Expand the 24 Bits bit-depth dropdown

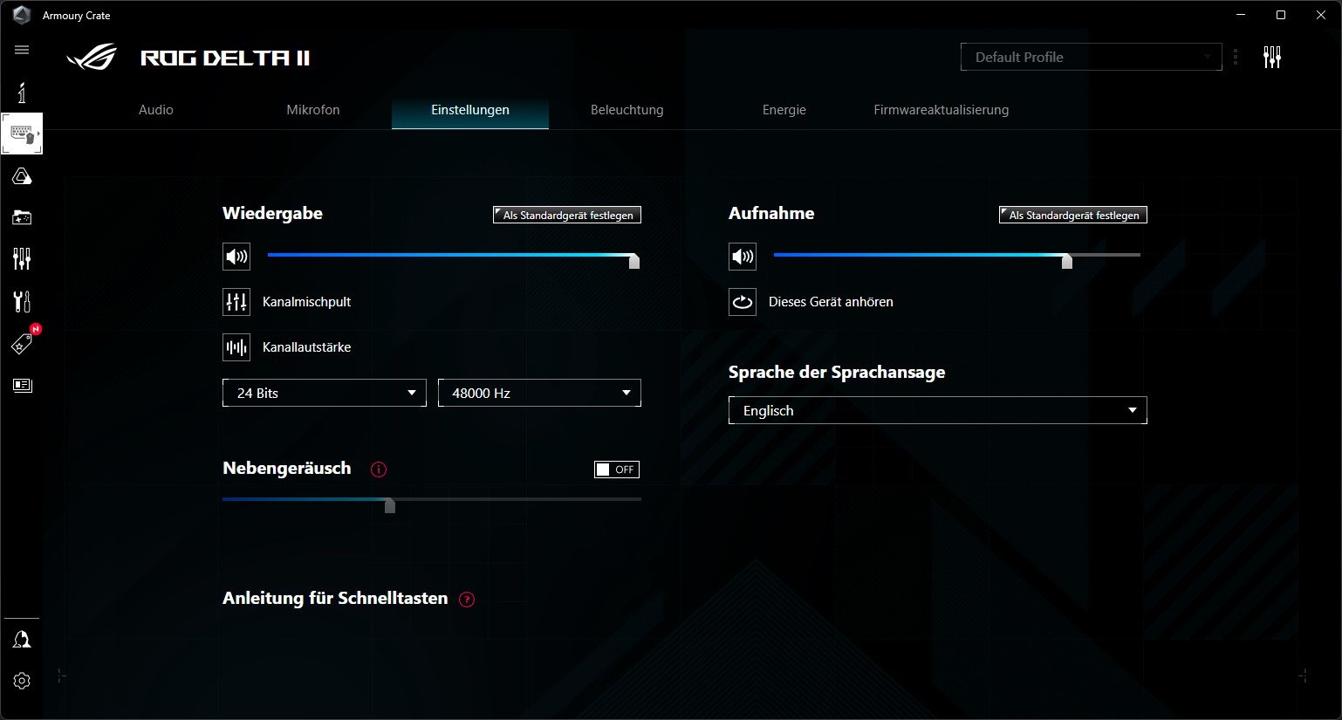[324, 393]
